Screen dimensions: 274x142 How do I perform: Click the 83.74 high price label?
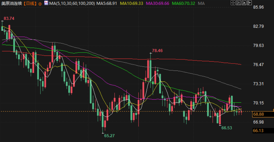[x=9, y=19]
